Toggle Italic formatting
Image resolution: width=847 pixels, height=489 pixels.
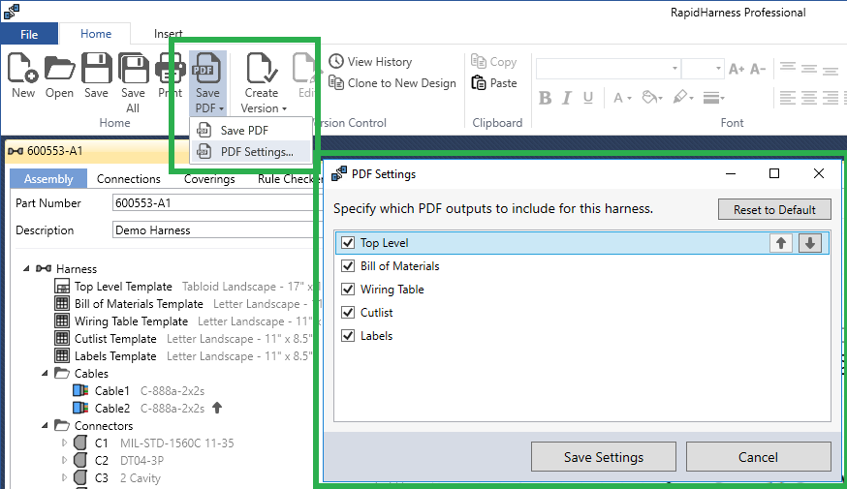coord(567,98)
